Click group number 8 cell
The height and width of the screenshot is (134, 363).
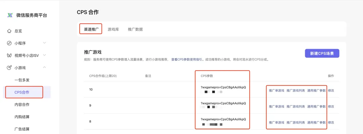[x=90, y=121]
